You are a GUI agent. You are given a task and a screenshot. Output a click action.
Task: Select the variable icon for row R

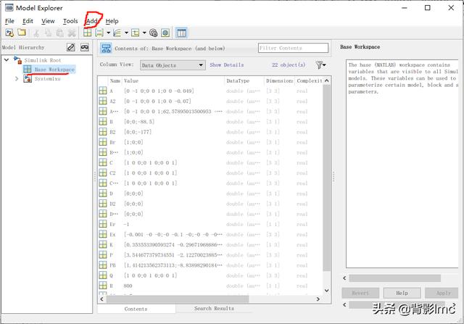tap(103, 286)
